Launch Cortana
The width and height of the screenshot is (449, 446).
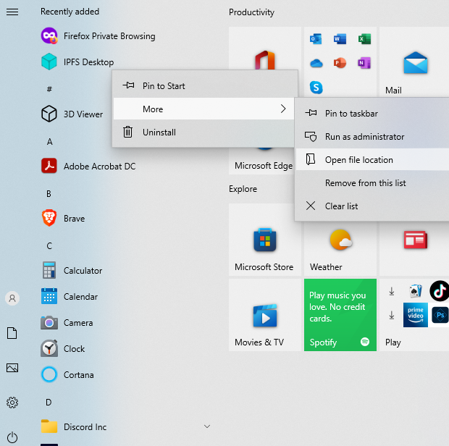click(x=67, y=375)
